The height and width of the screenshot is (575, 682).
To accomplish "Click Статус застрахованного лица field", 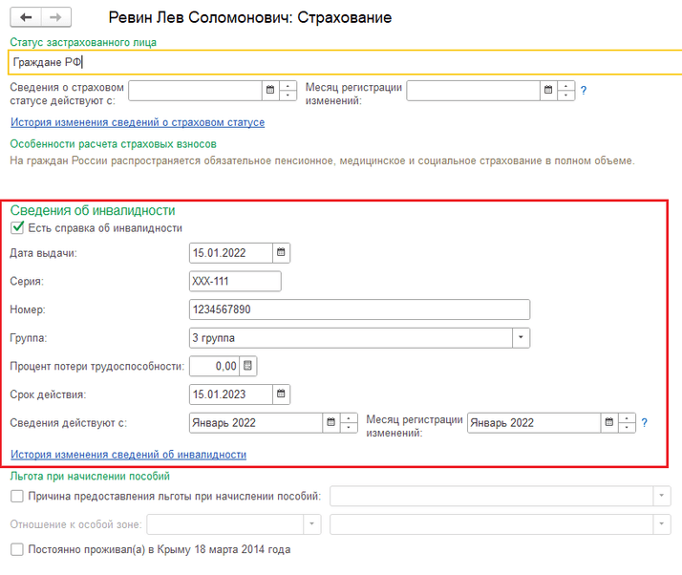I will (345, 62).
